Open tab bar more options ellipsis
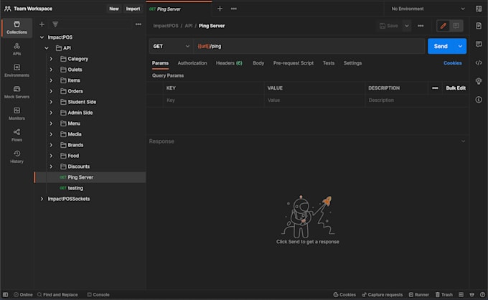Viewport: 488px width, 300px height. (x=234, y=9)
